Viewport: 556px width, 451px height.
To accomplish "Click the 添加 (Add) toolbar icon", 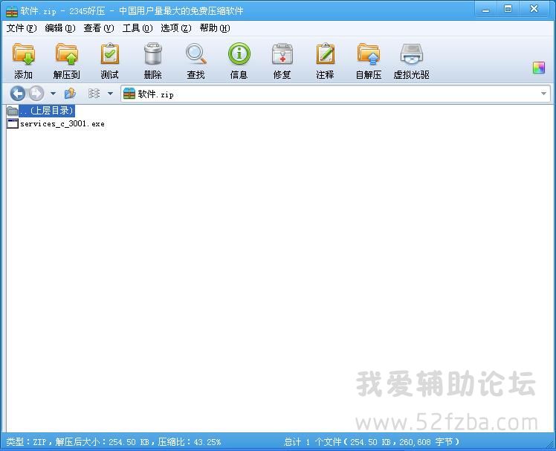I will click(x=23, y=61).
